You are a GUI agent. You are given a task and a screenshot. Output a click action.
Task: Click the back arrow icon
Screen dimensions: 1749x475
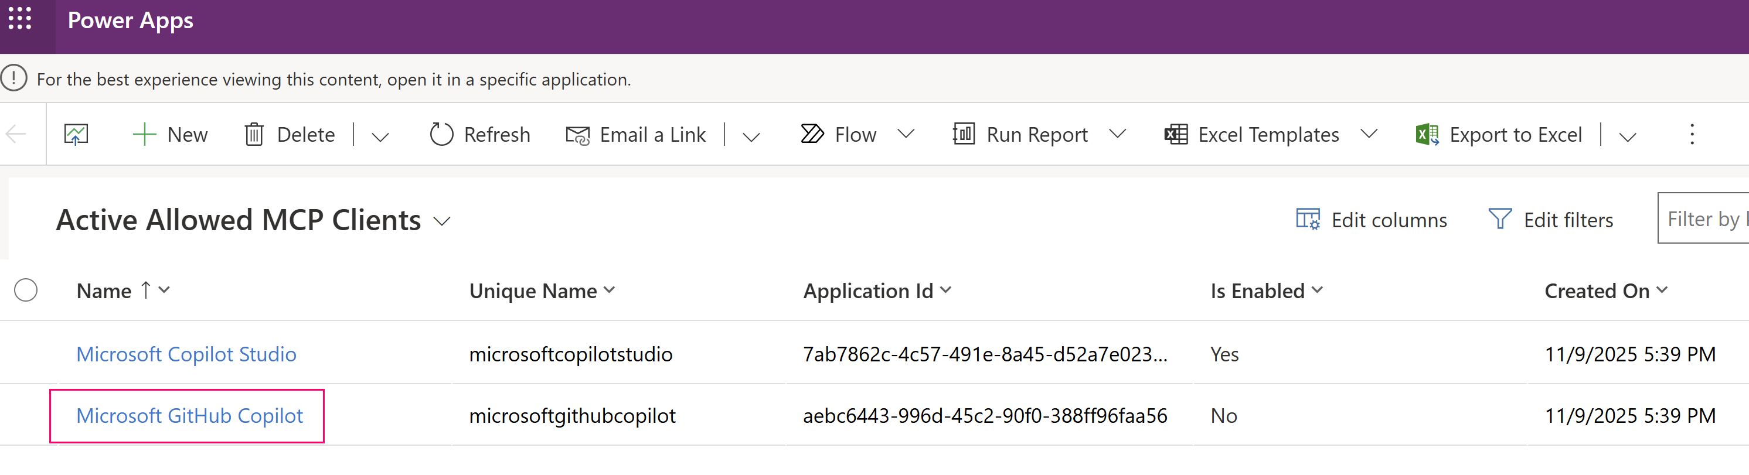point(16,134)
